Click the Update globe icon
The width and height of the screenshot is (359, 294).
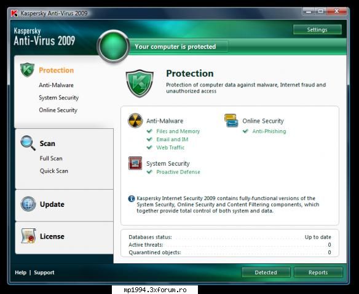(28, 204)
